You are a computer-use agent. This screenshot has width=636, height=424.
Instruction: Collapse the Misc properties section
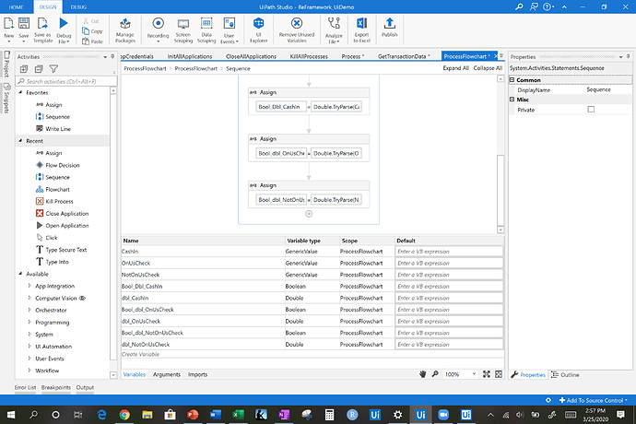tap(512, 100)
